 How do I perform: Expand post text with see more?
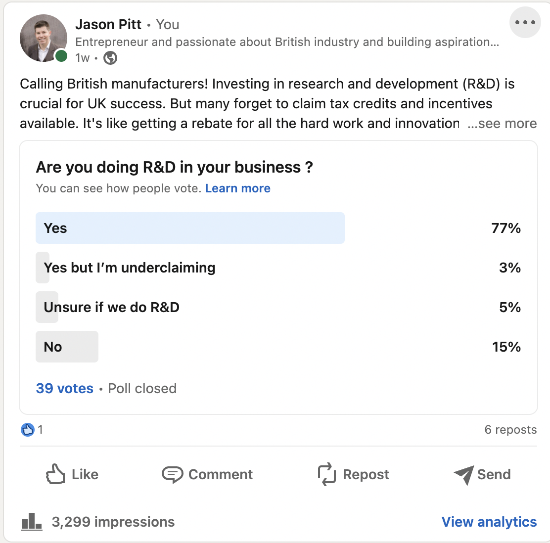pos(502,124)
